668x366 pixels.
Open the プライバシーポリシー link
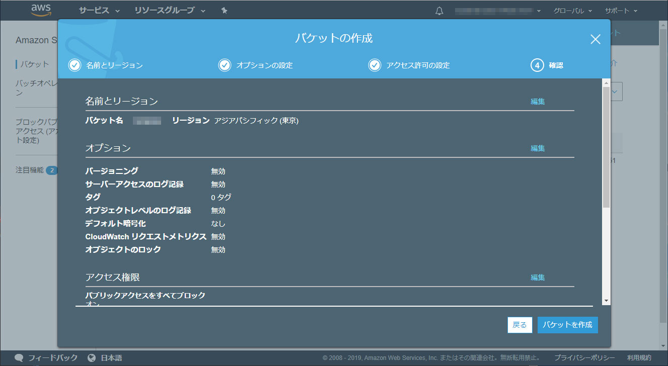[x=584, y=358]
